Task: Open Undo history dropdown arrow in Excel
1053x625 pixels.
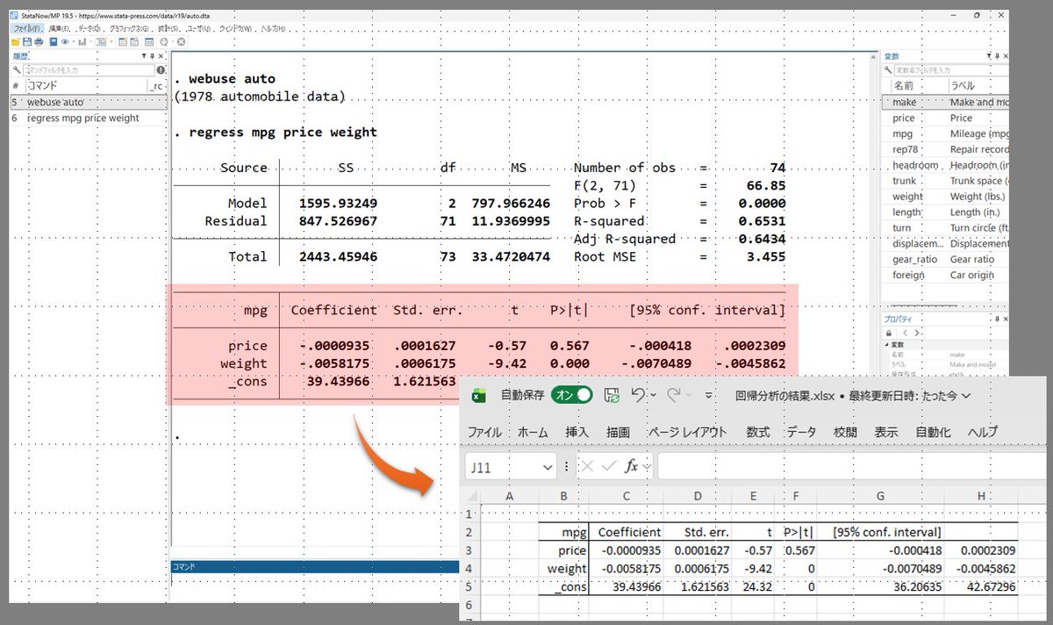Action: click(x=653, y=396)
